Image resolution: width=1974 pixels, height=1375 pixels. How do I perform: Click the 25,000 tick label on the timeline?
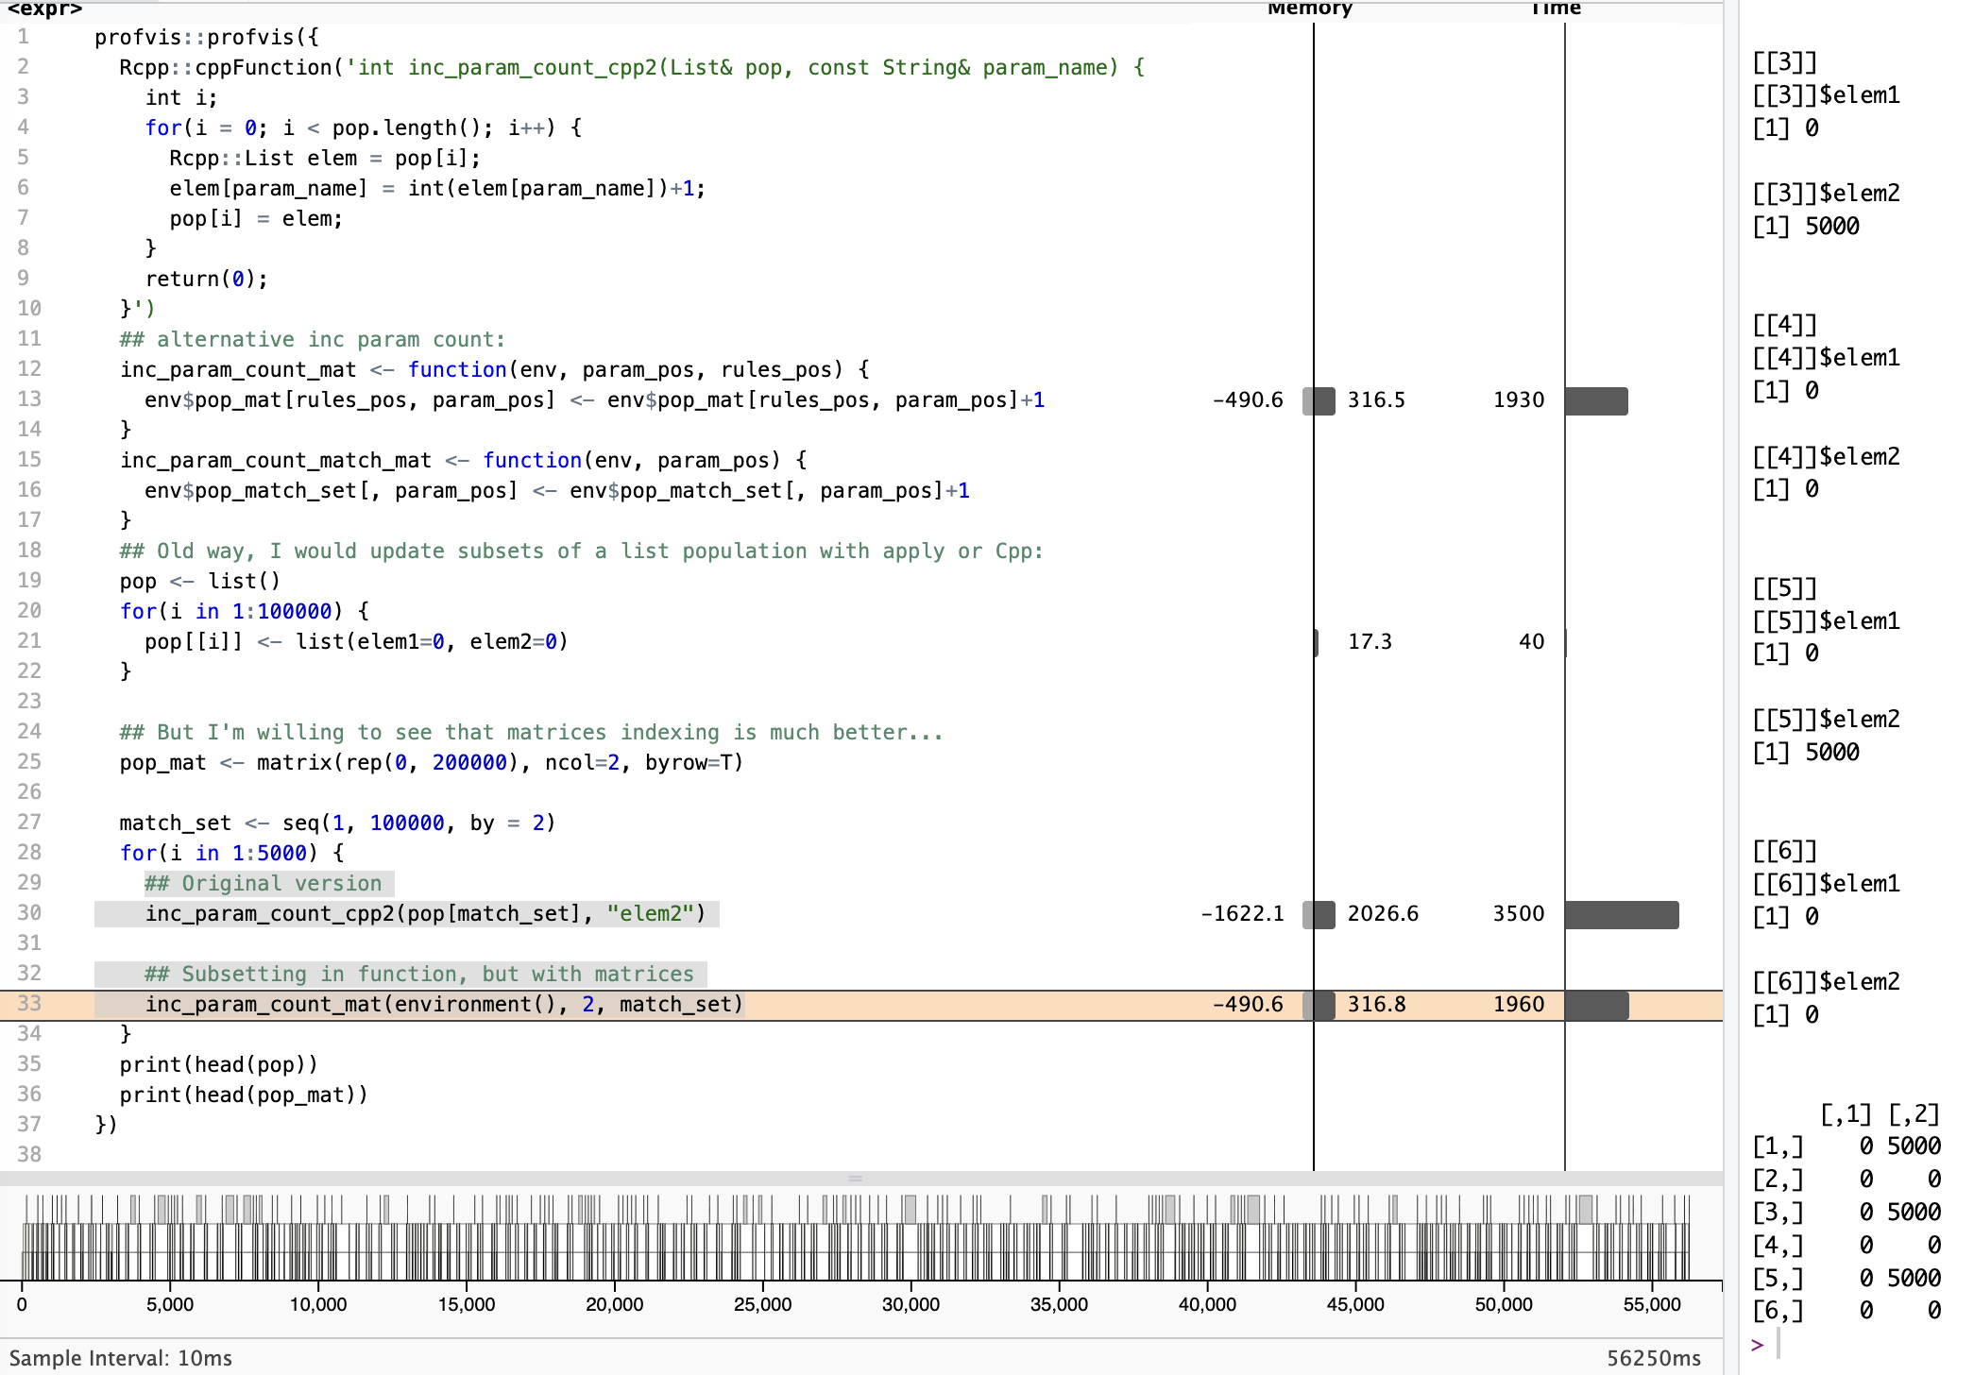(763, 1305)
